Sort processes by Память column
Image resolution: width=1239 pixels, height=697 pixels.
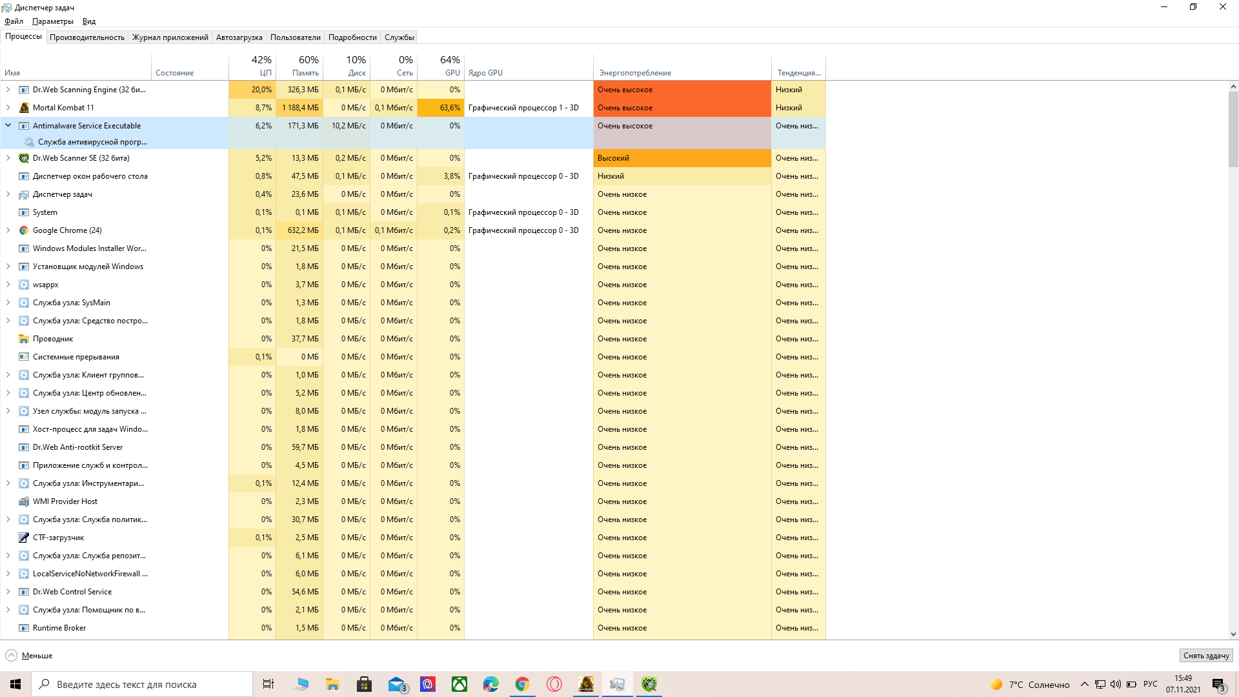[x=299, y=66]
